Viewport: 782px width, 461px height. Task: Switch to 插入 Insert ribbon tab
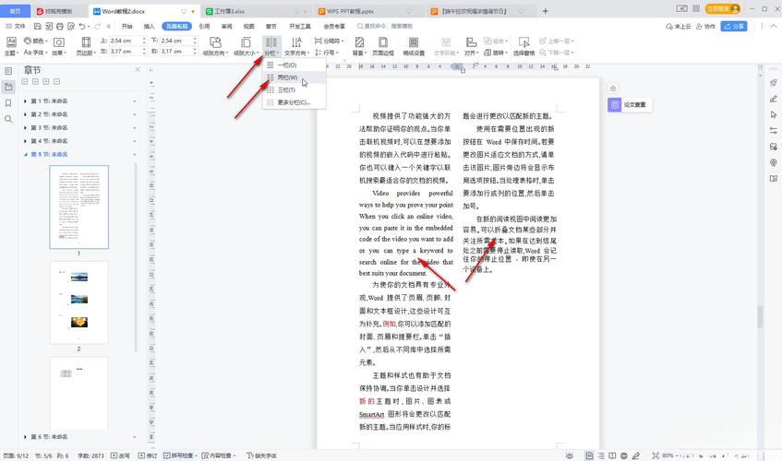(149, 27)
